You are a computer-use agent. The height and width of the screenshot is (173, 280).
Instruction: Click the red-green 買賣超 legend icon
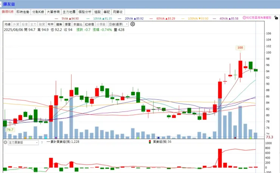point(150,142)
